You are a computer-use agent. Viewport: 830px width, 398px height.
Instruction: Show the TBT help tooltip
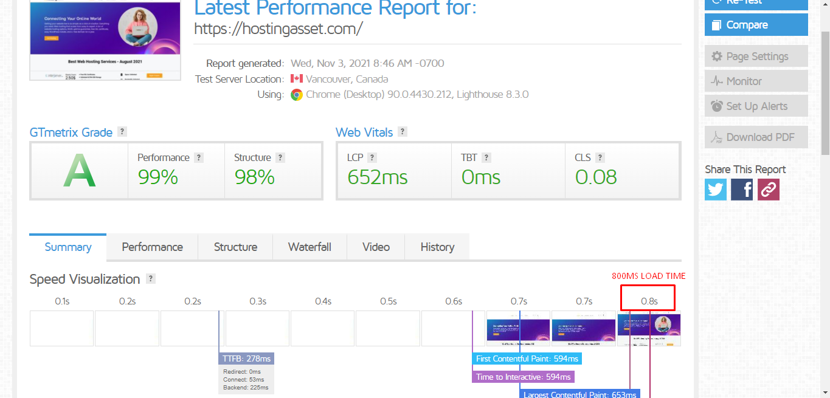[486, 157]
